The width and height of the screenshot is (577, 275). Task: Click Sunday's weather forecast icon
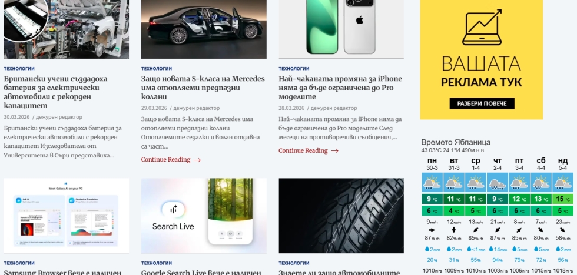click(563, 183)
